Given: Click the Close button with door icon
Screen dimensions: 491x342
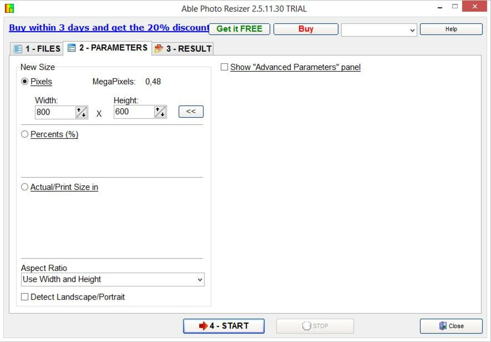Looking at the screenshot, I should pyautogui.click(x=451, y=326).
